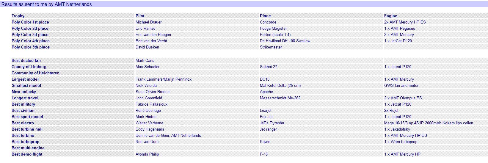Click 'Best electro' trophy cell
The height and width of the screenshot is (163, 488).
[23, 123]
